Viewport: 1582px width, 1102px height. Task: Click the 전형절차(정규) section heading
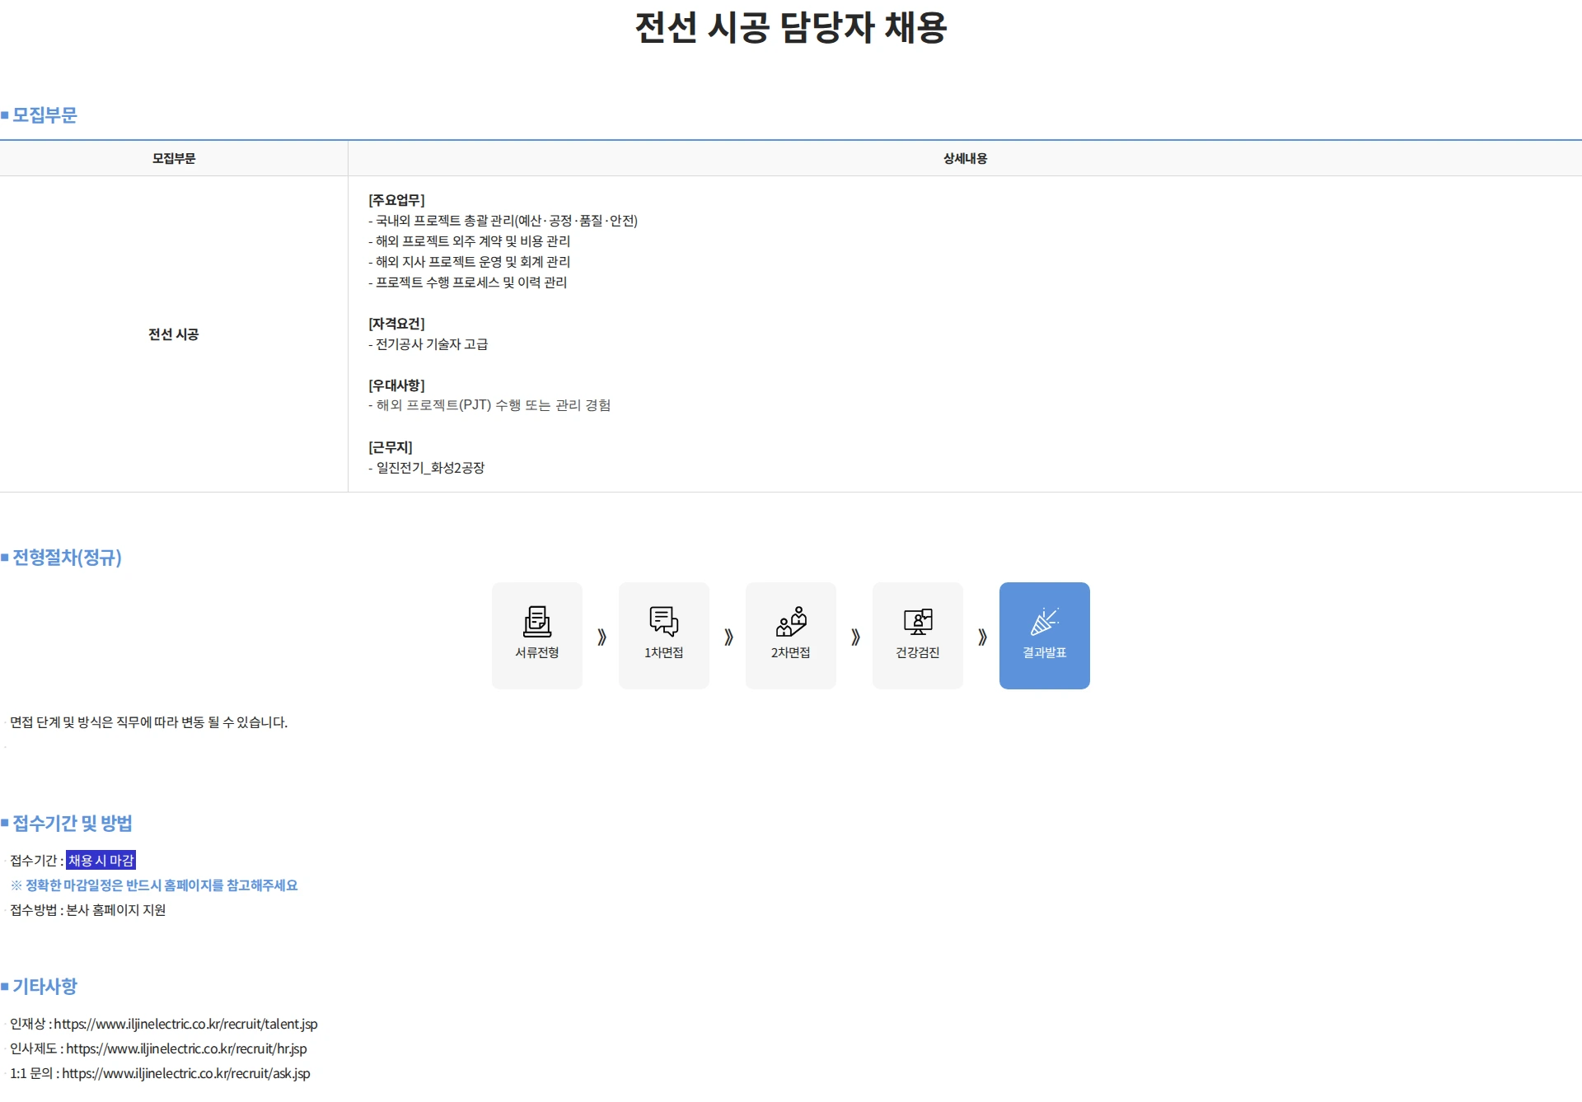click(x=67, y=558)
